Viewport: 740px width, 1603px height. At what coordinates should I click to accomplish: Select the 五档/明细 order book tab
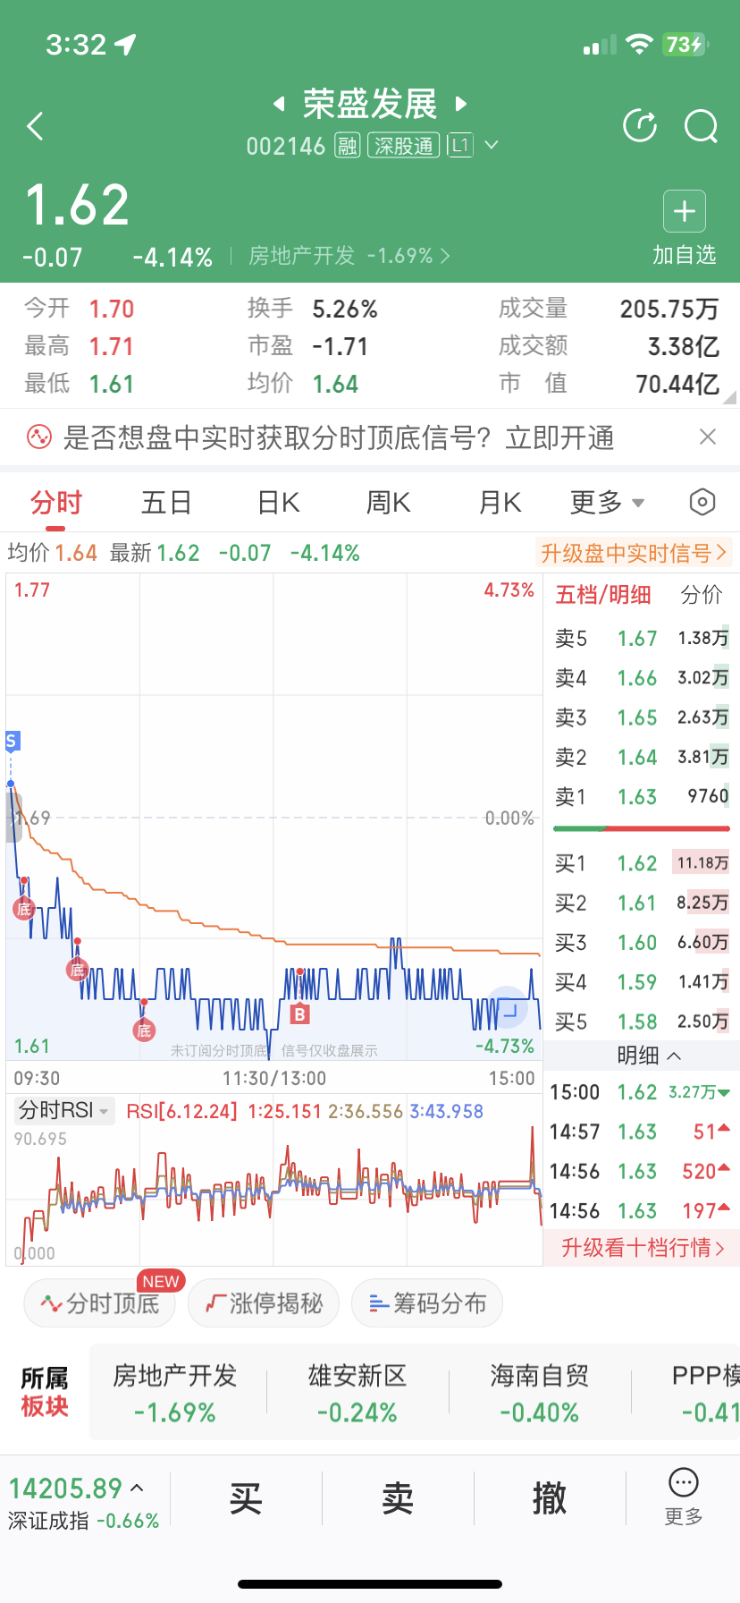pyautogui.click(x=603, y=595)
